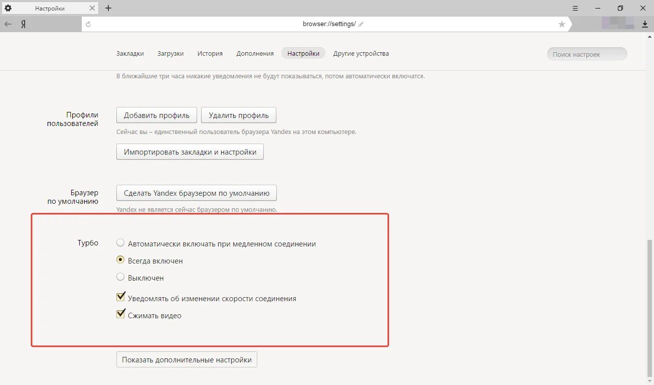The width and height of the screenshot is (654, 385).
Task: Click the reload page icon
Action: [88, 24]
